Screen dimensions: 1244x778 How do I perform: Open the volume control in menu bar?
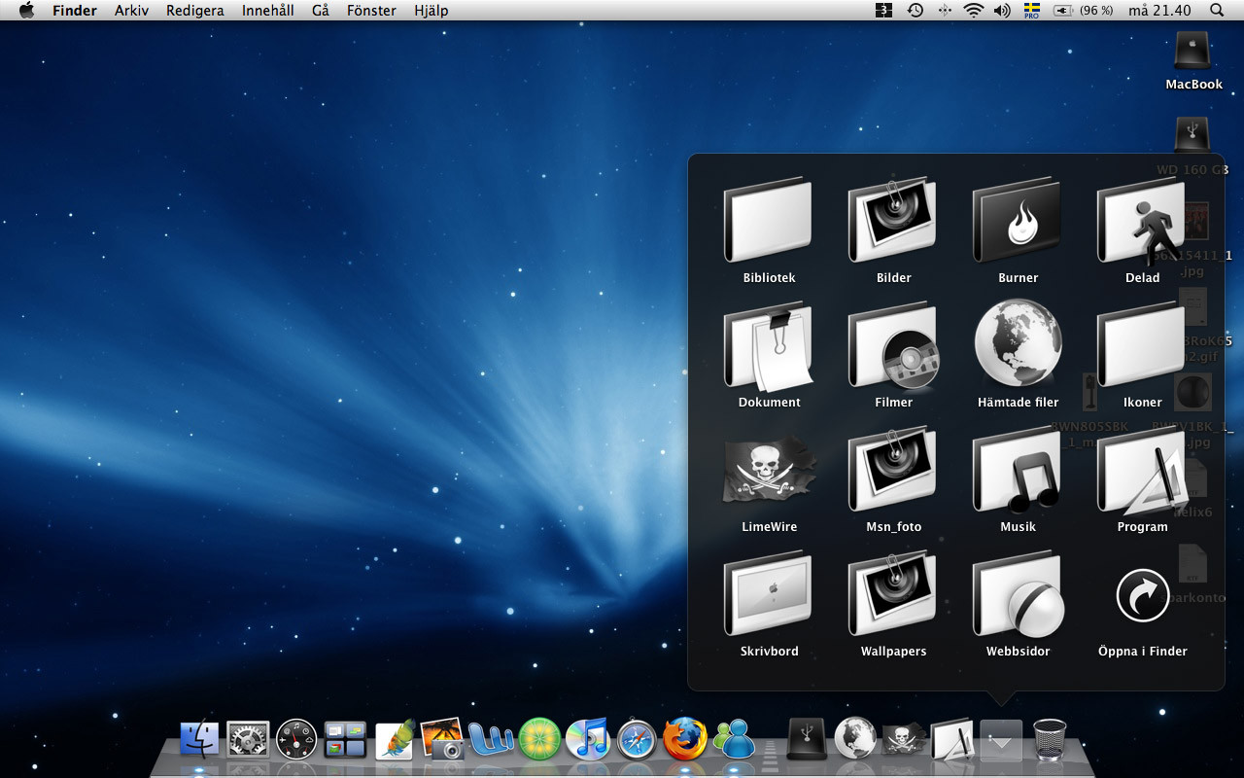pyautogui.click(x=1002, y=11)
